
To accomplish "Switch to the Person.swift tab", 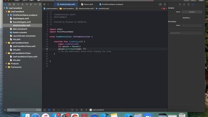I will pos(87,4).
